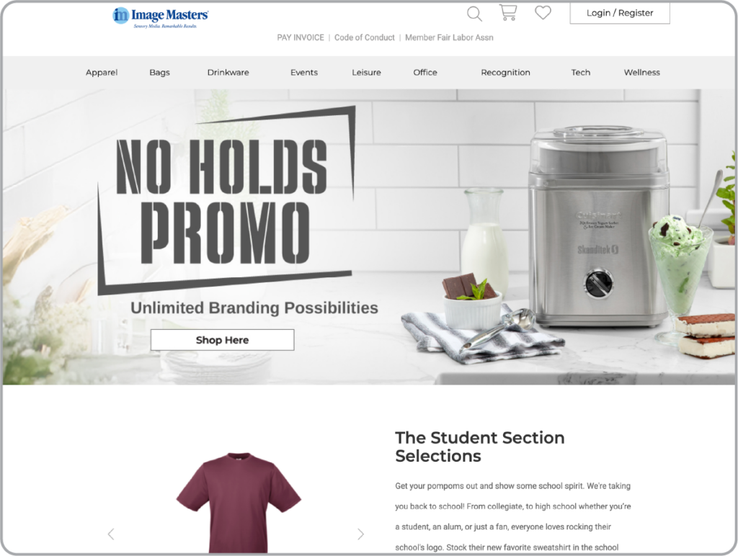738x556 pixels.
Task: Open the Office category menu
Action: (x=425, y=73)
